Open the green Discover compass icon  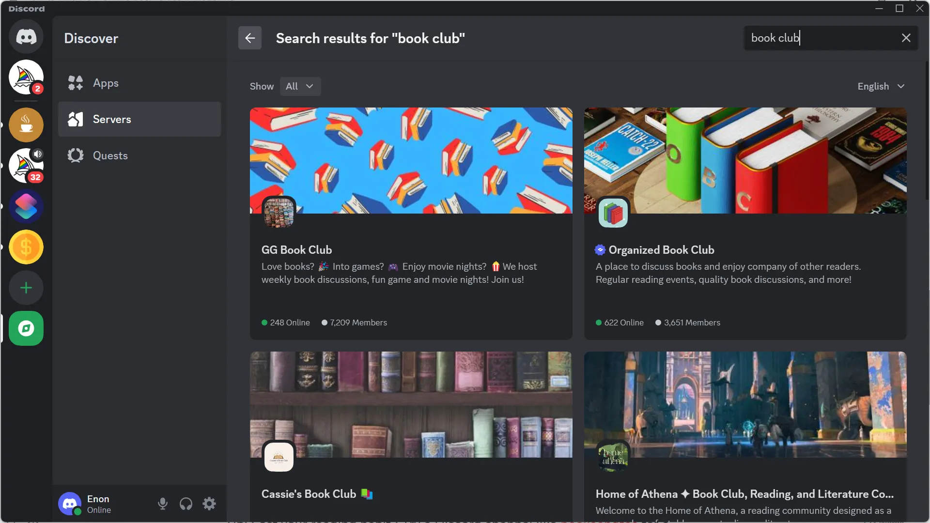[x=26, y=328]
